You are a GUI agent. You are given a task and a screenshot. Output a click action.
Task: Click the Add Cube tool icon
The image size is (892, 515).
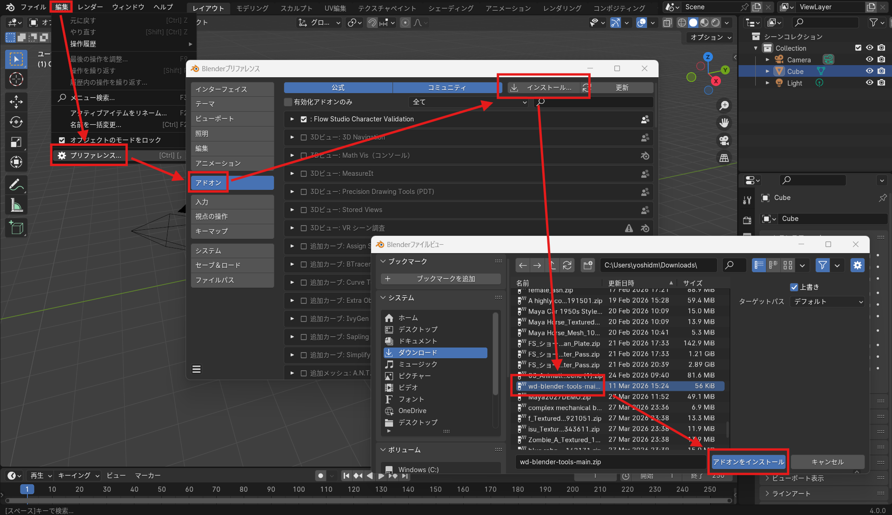tap(16, 227)
